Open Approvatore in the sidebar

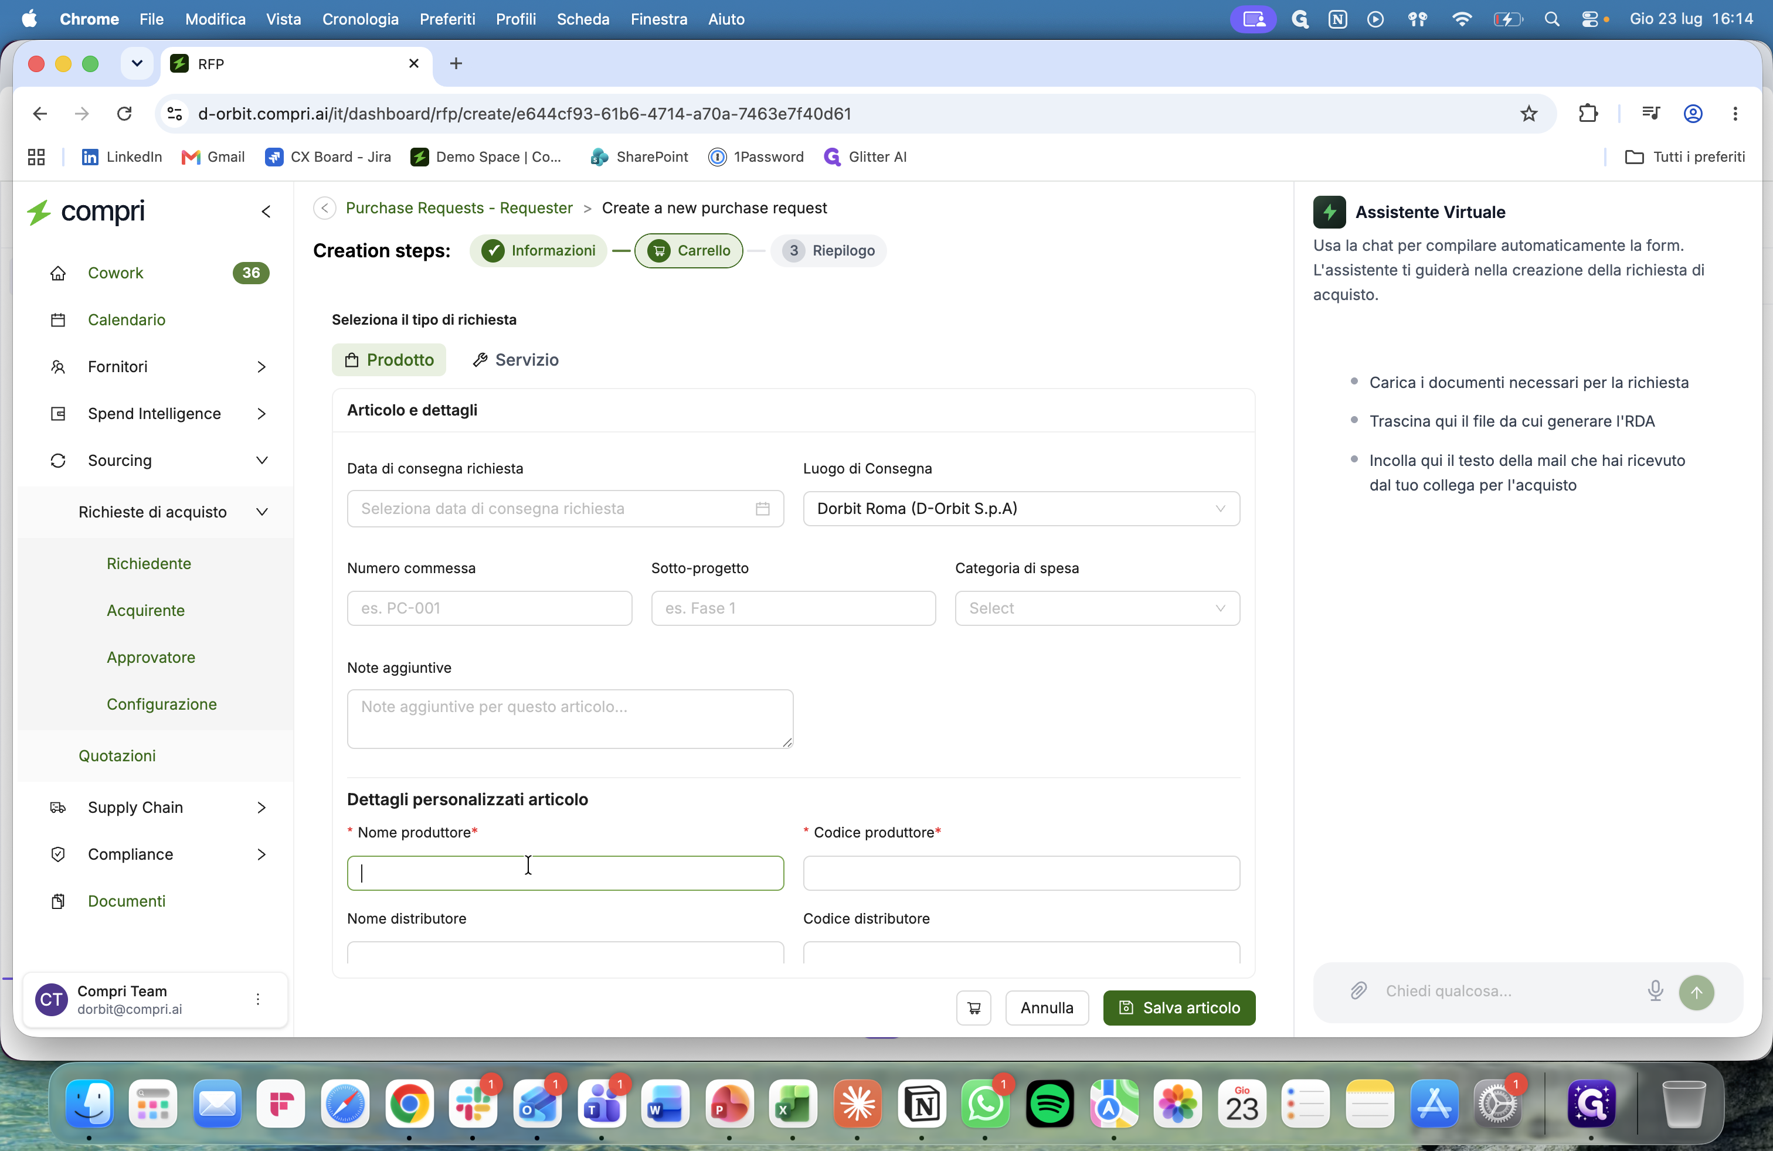click(151, 658)
